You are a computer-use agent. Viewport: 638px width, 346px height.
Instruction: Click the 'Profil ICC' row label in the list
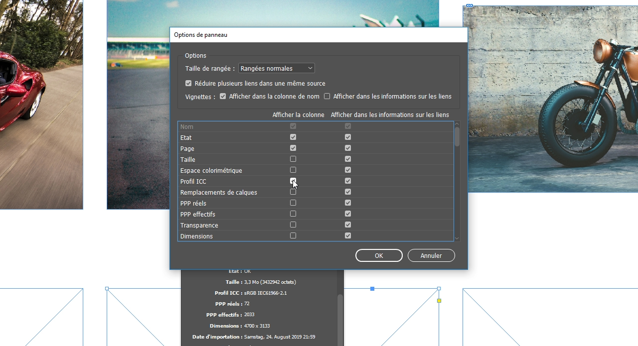coord(193,182)
